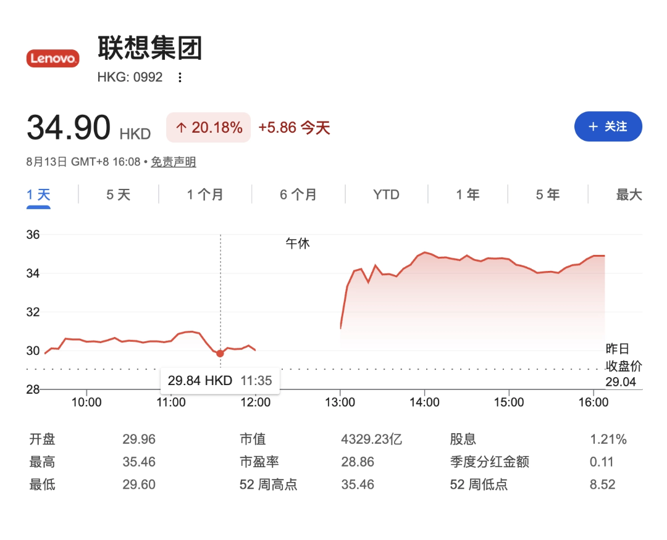Click the 股息 value 1.21%
Screen dimensions: 667x540
[x=608, y=439]
